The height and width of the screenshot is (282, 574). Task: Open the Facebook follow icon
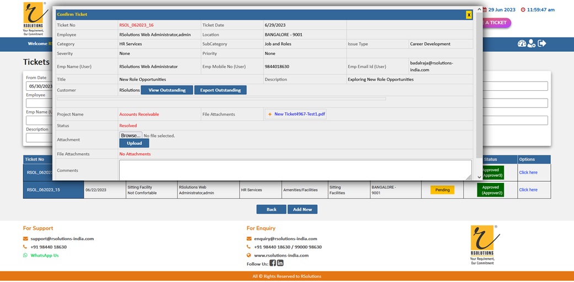coord(273,263)
